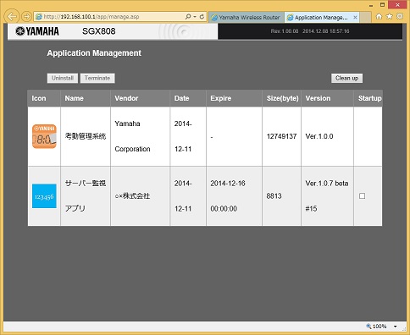Click the Icon column header
Image resolution: width=410 pixels, height=335 pixels.
pos(44,98)
